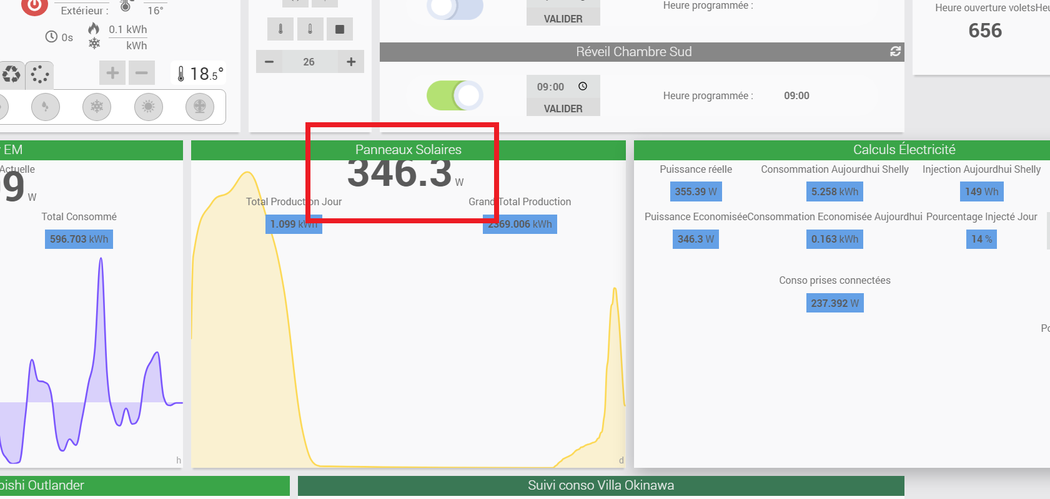Image resolution: width=1050 pixels, height=499 pixels.
Task: Click the Conso prises connectées label
Action: [835, 280]
